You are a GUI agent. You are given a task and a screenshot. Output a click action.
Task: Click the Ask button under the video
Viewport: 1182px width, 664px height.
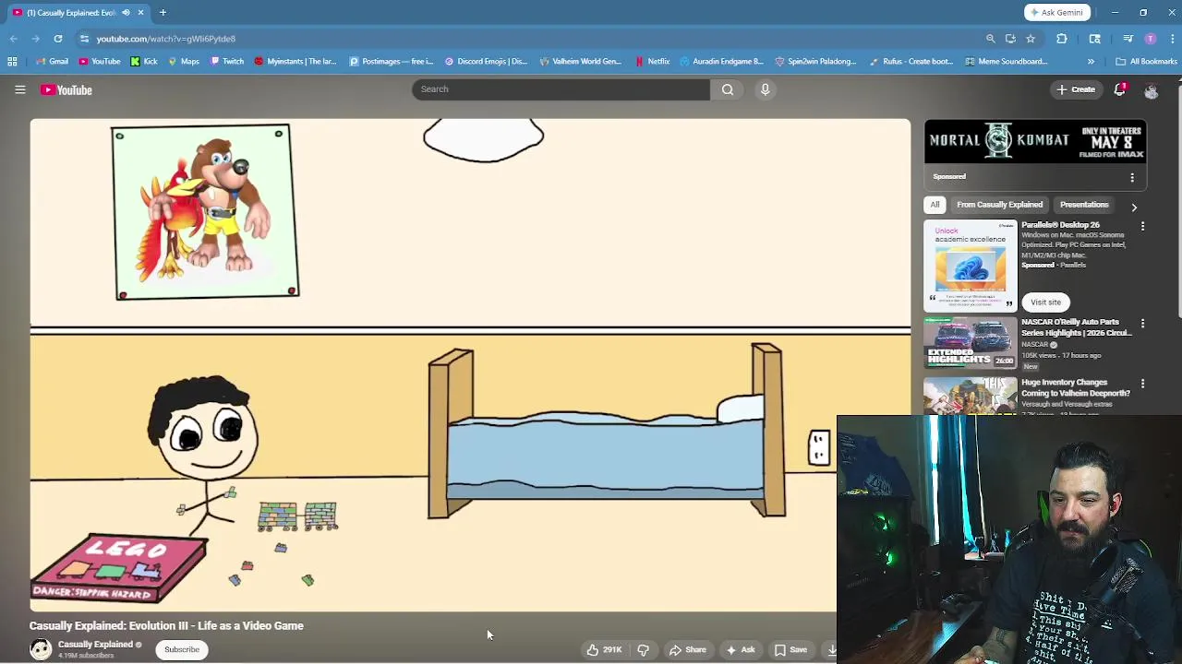pyautogui.click(x=741, y=650)
